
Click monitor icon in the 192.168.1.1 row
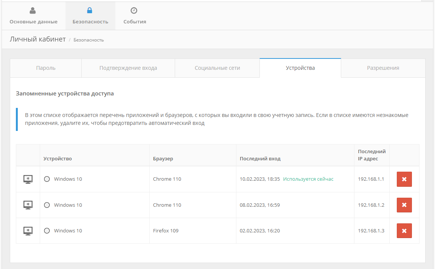(x=28, y=179)
